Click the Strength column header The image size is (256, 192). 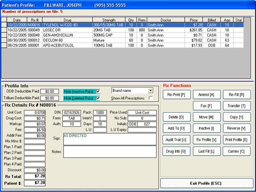(109, 20)
